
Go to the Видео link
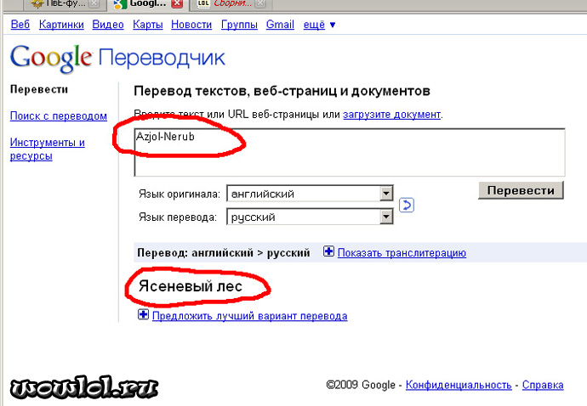click(108, 25)
